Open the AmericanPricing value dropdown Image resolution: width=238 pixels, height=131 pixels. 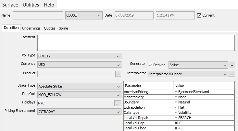204,92
